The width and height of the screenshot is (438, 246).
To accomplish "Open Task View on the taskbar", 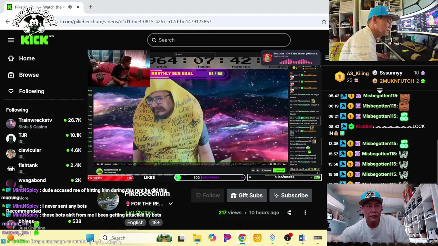I will [181, 238].
